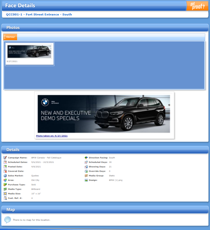Click the Sales Market globe icon
This screenshot has height=230, width=210.
pyautogui.click(x=5, y=176)
